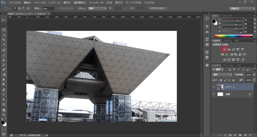257x137 pixels.
Task: Select the Eyedropper tool
Action: tap(4, 45)
